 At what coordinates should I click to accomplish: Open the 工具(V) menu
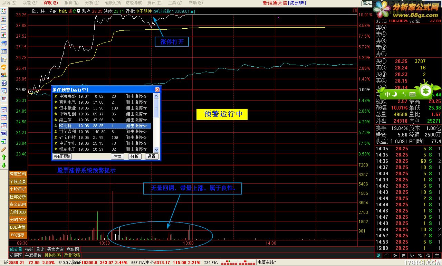(175, 3)
